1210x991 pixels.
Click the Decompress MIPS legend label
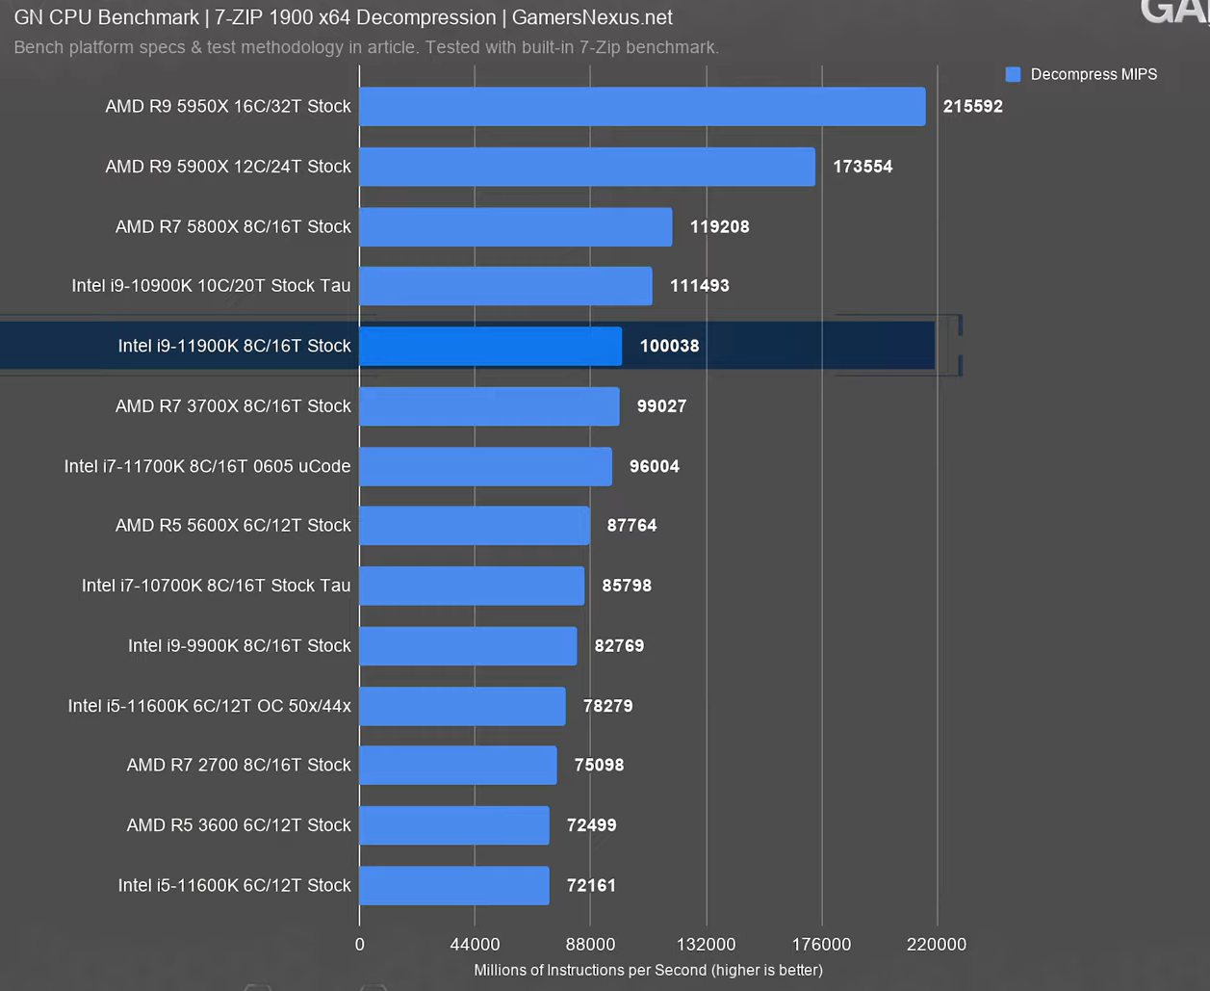(x=1094, y=74)
